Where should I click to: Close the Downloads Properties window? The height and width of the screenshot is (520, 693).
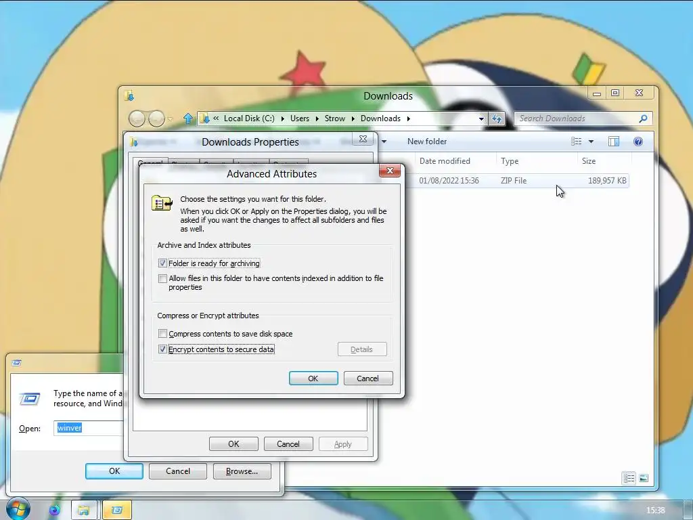coord(363,139)
